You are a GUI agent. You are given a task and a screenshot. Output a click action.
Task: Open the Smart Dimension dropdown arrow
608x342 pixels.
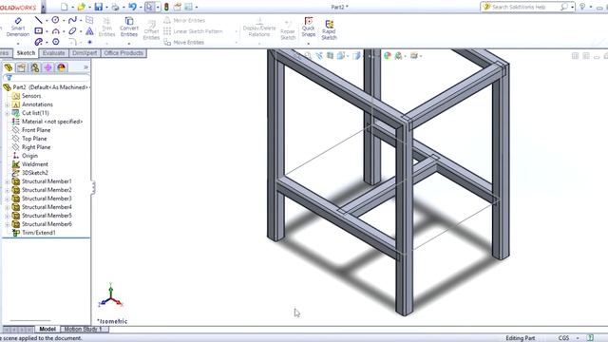click(18, 43)
